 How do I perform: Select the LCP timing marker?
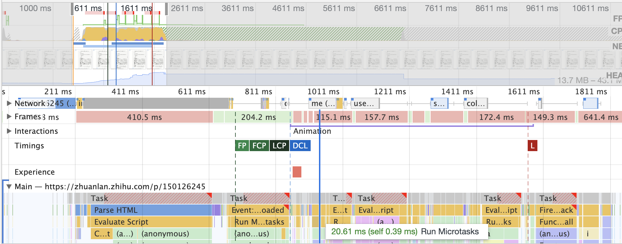[279, 146]
